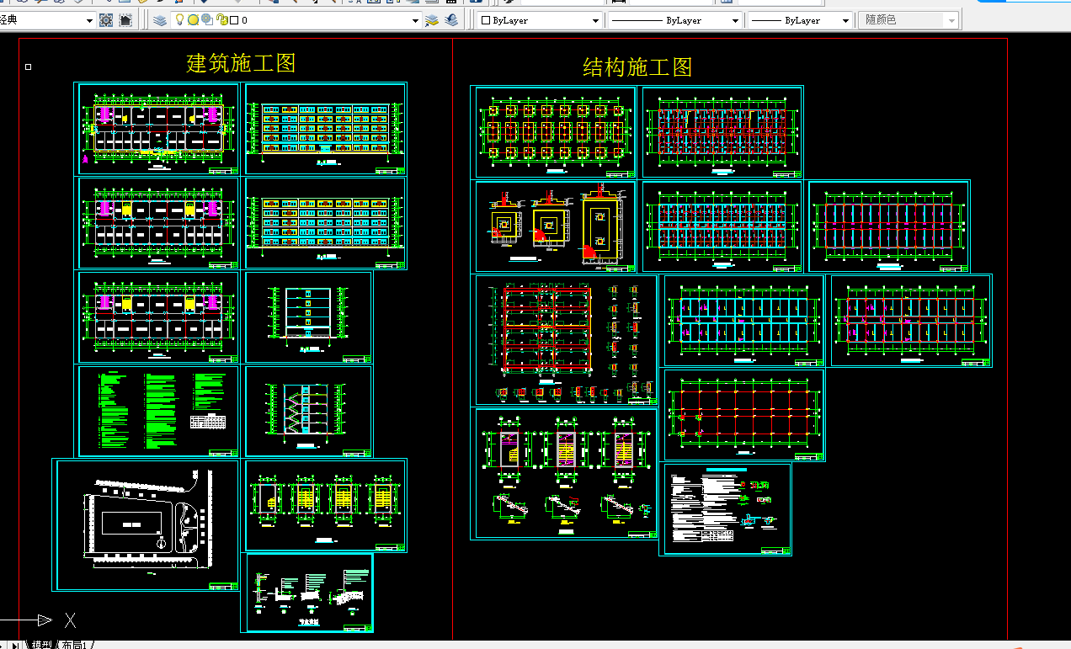Click the My Workspace icon beside the gear
This screenshot has height=649, width=1071.
click(x=125, y=20)
